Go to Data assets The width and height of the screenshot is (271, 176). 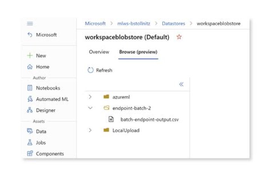(x=41, y=131)
